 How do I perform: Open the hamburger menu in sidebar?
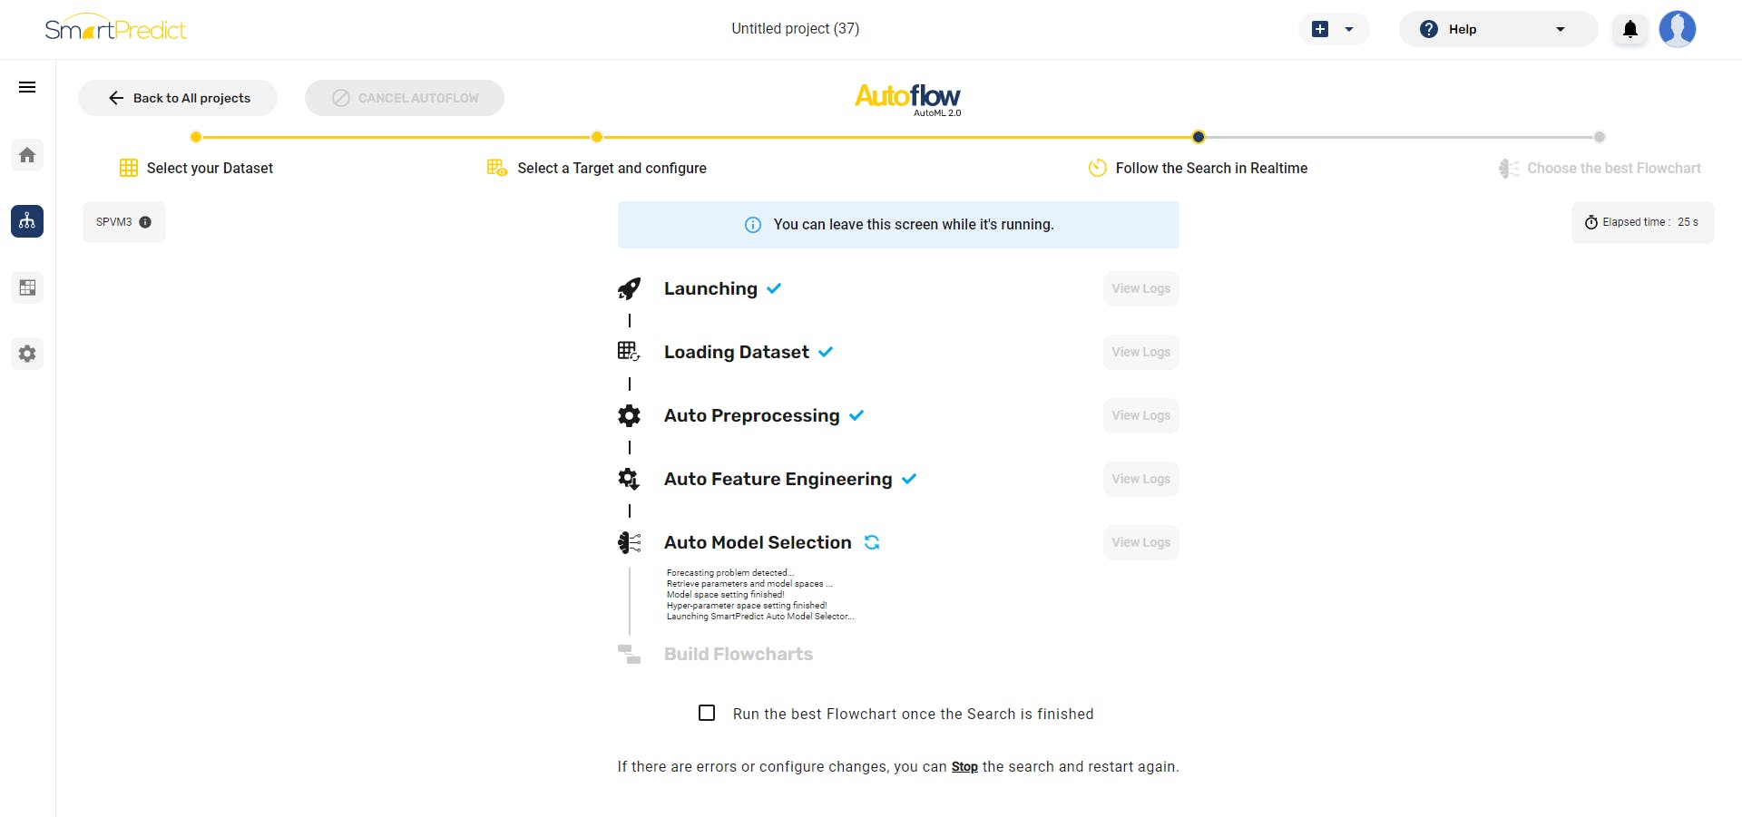27,87
